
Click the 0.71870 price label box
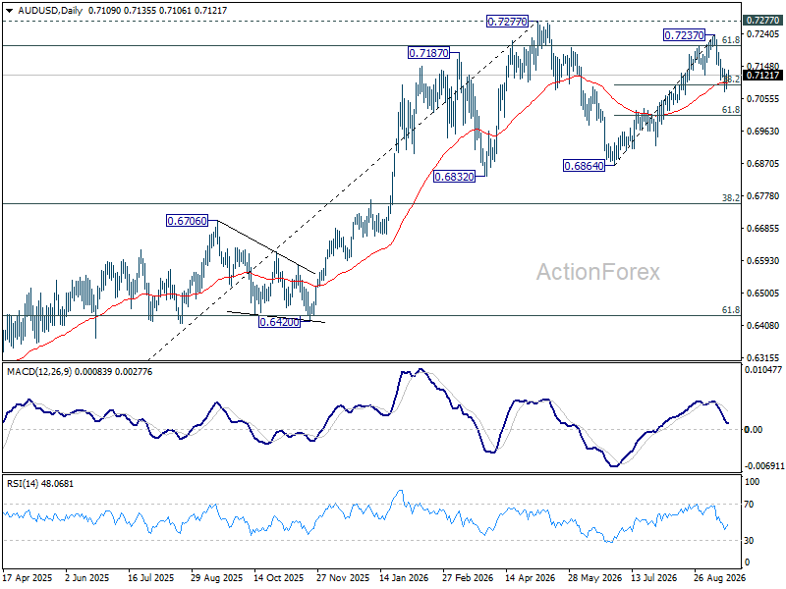pos(428,53)
